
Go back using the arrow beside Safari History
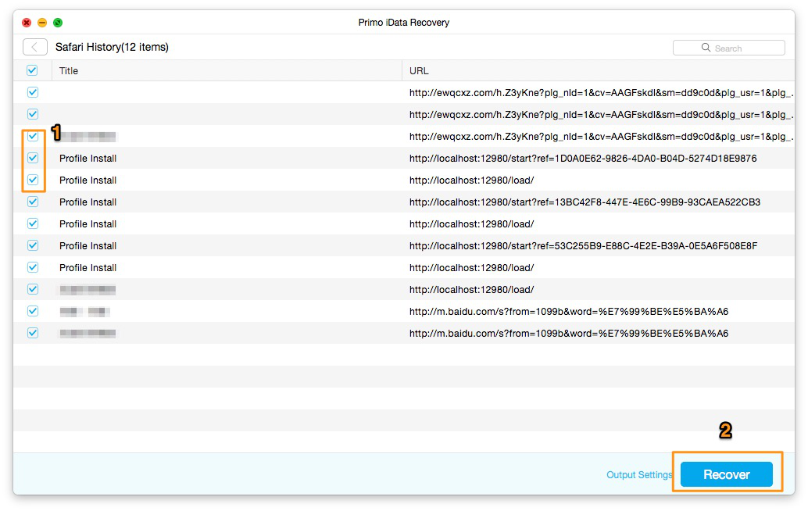tap(35, 47)
